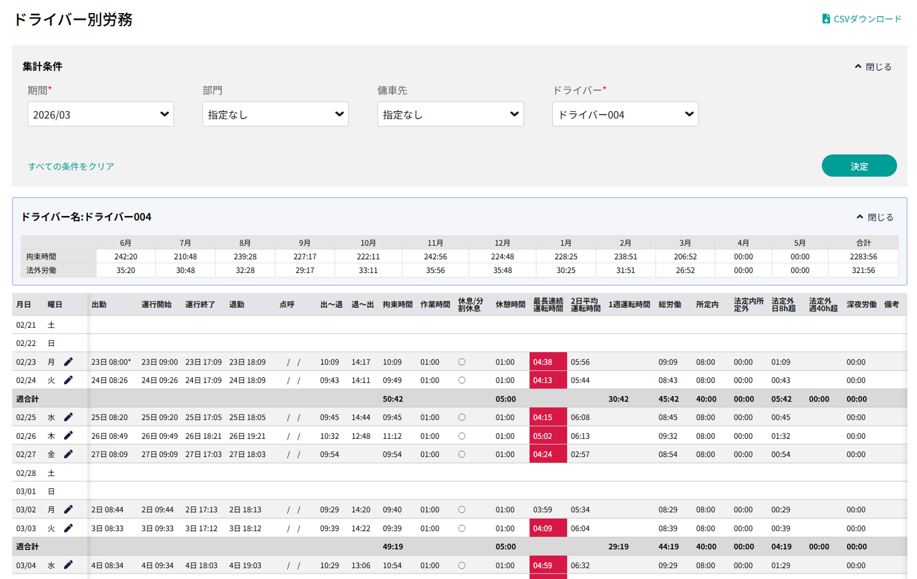Click the rest-period circle in 02/26 row

coord(462,436)
